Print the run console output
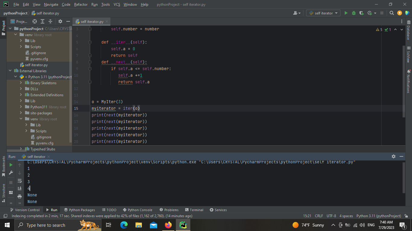 [x=20, y=196]
